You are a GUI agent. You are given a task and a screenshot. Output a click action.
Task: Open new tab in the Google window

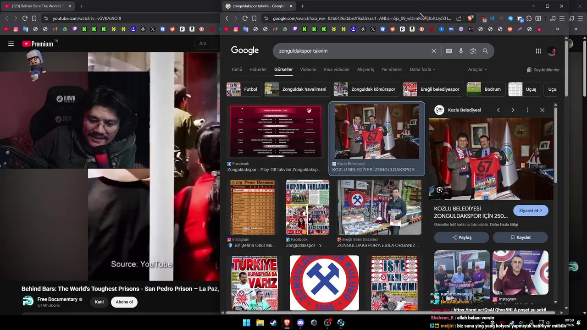(x=302, y=6)
